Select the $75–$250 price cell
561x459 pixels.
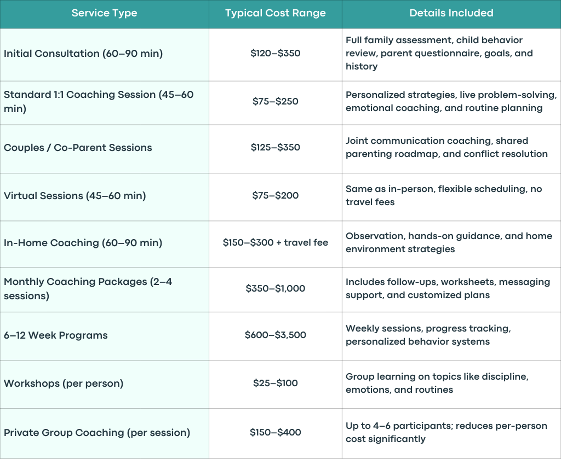click(276, 103)
